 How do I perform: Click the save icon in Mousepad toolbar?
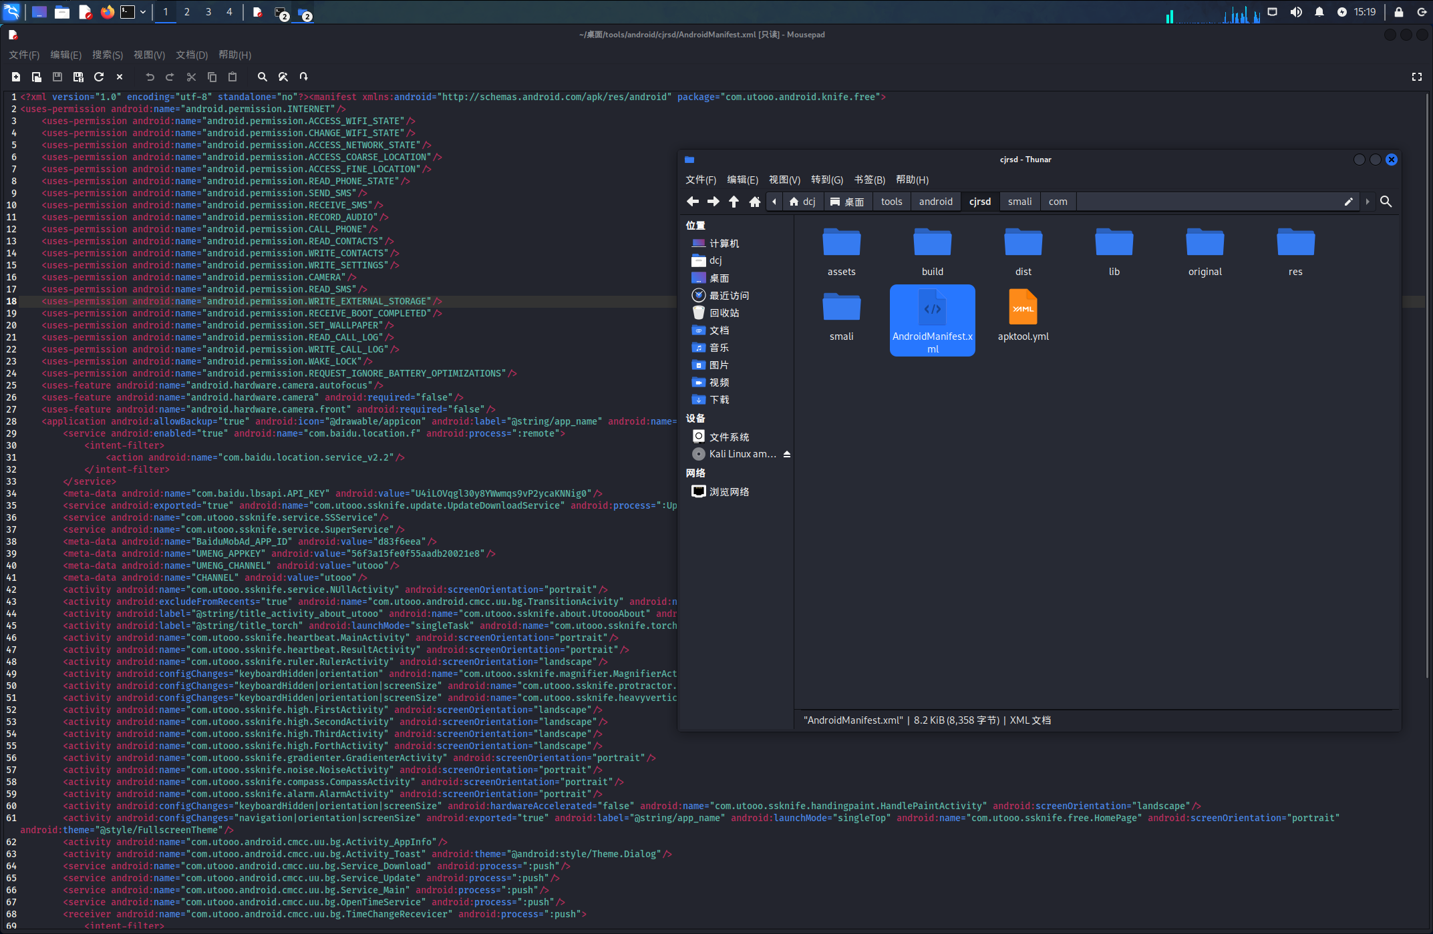point(57,77)
